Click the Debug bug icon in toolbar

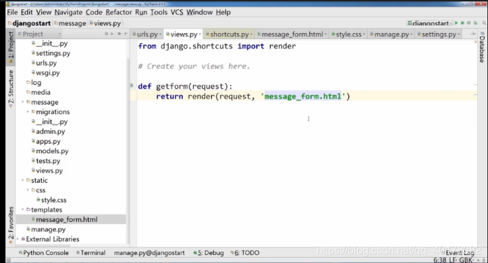pyautogui.click(x=462, y=23)
